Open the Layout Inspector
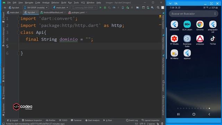 point(151,120)
